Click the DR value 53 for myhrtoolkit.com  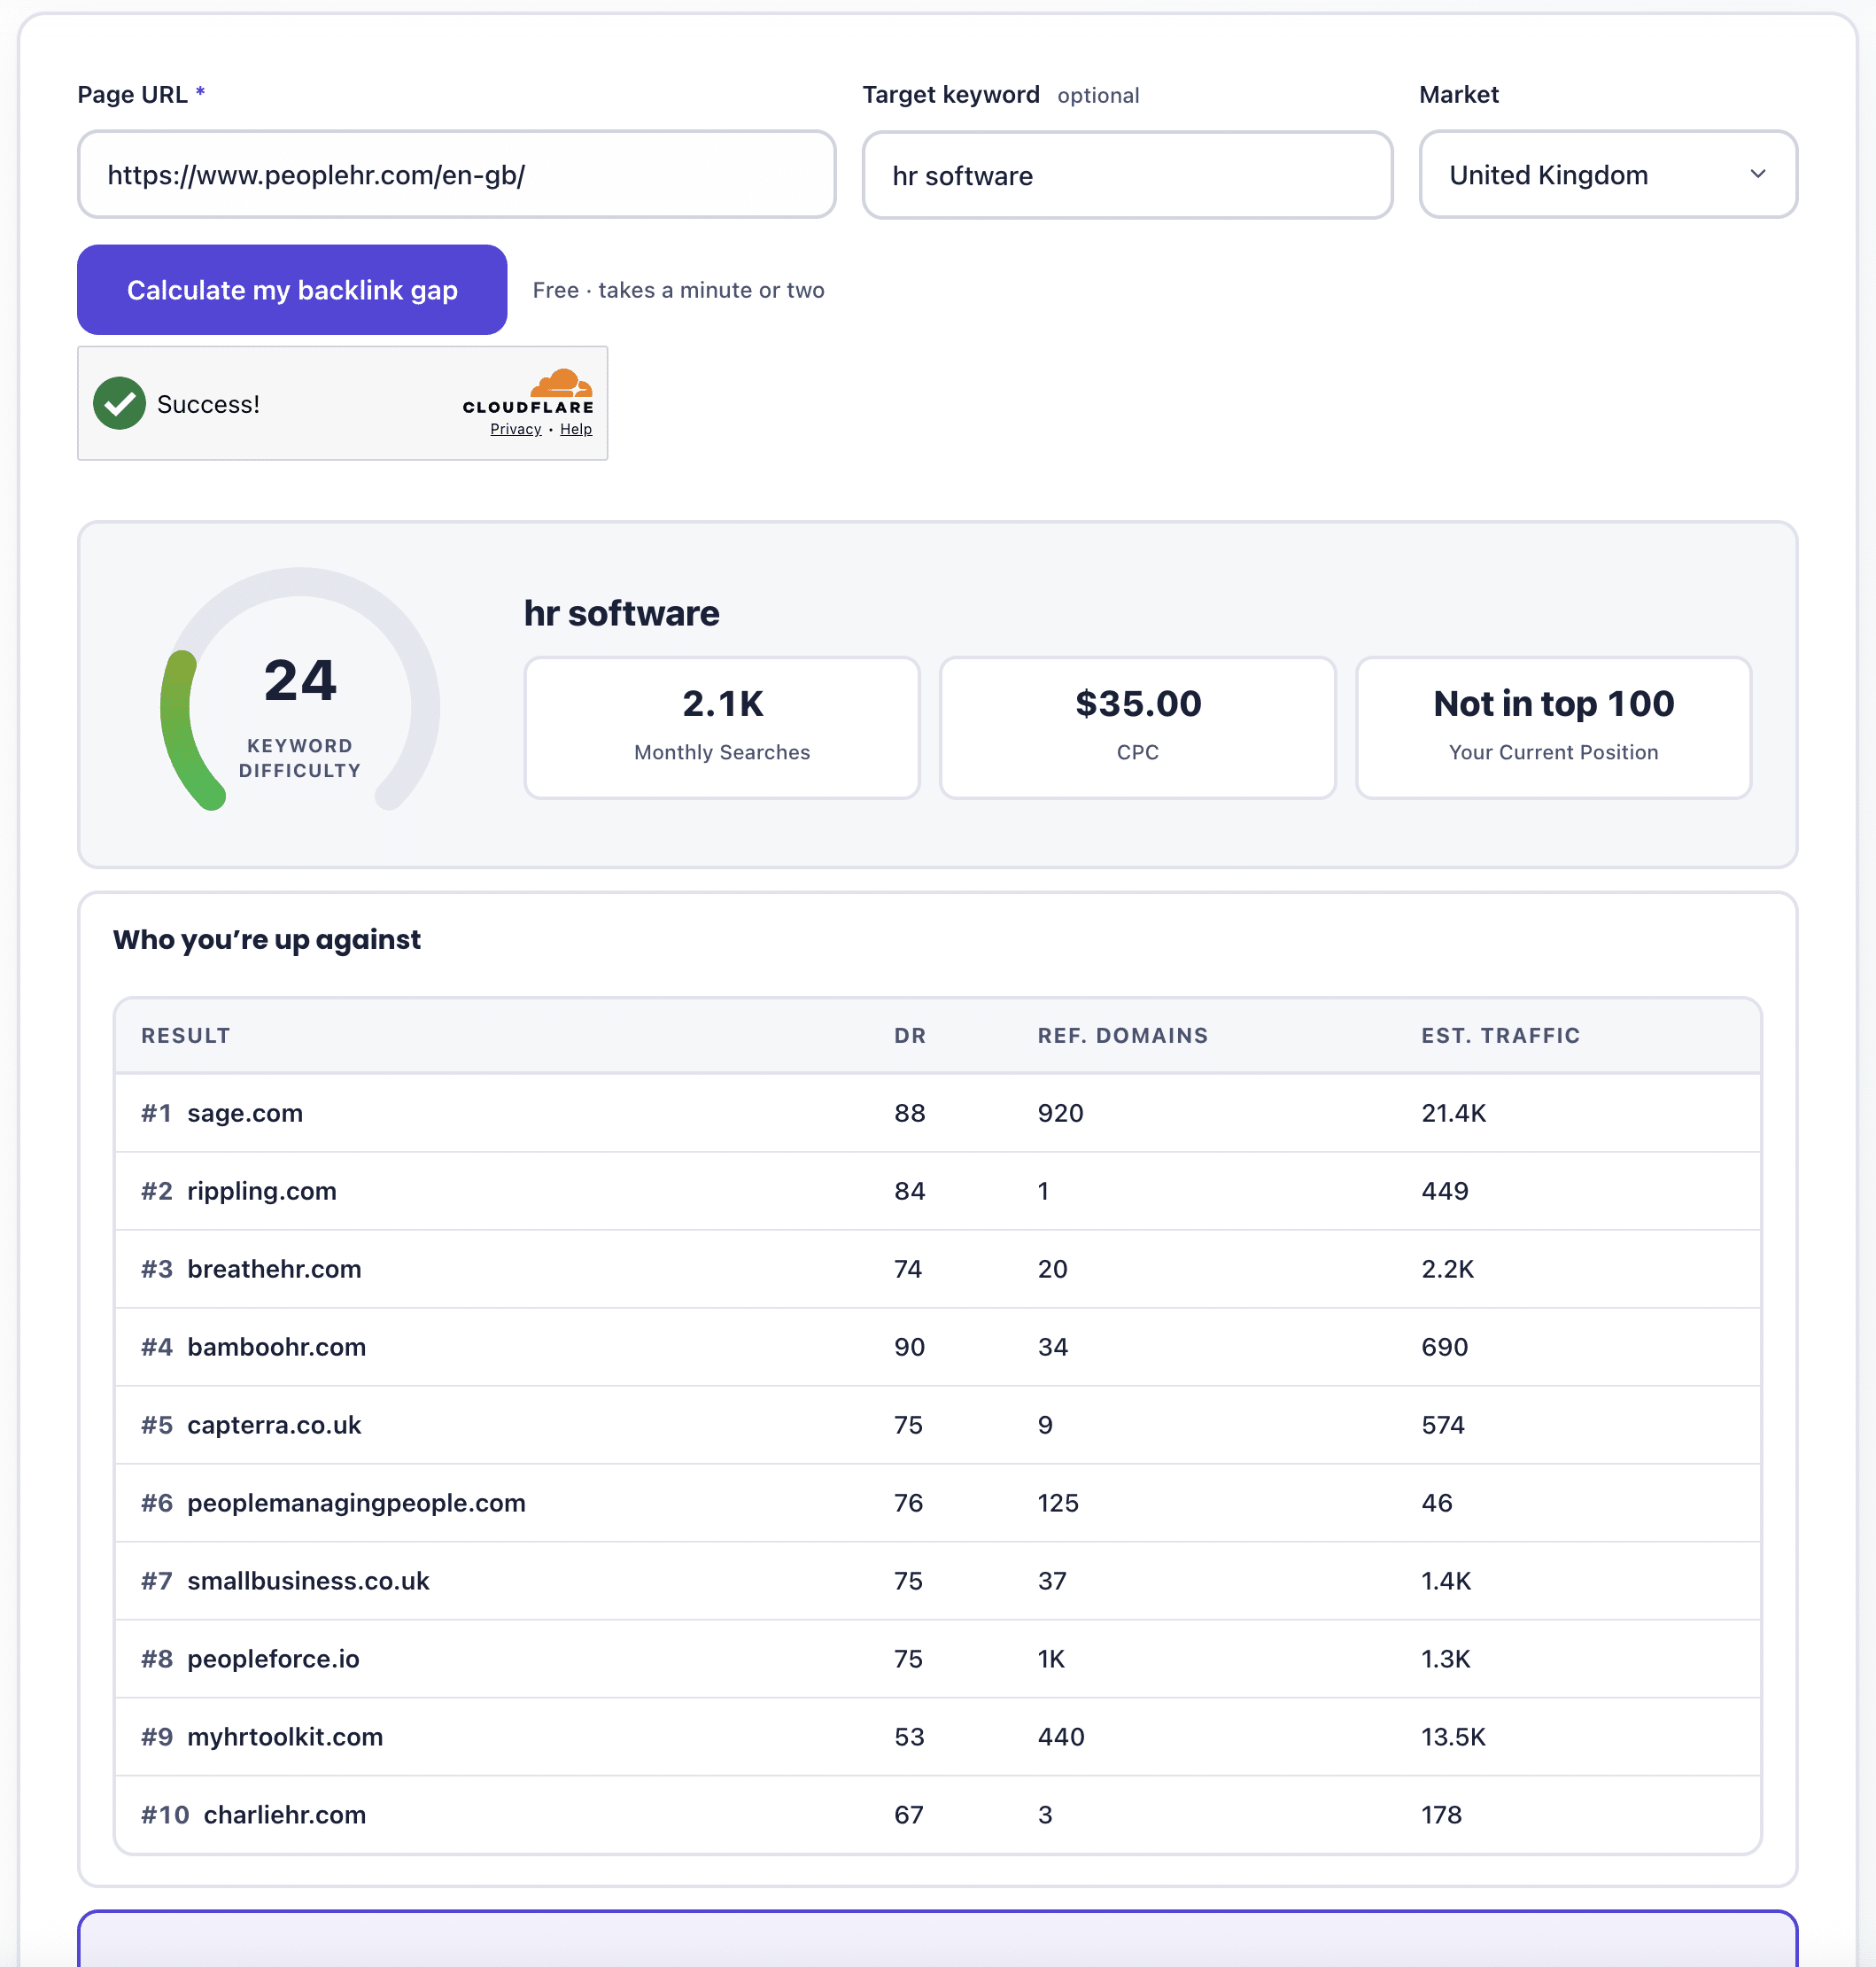tap(910, 1737)
